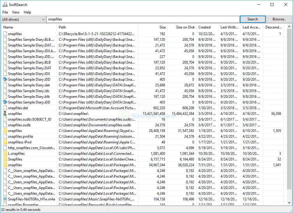Screen dimensions: 293x213
Task: Click the 32 results status bar text
Action: [21, 210]
